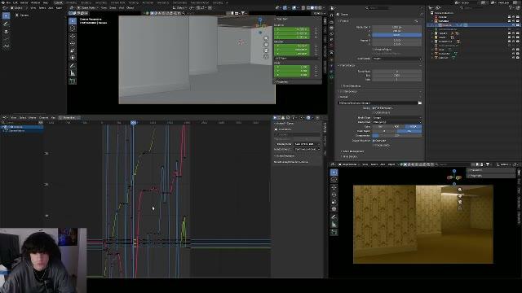Screen dimensions: 522x293
Task: Open Frame Rate dropdown
Action: 397,59
